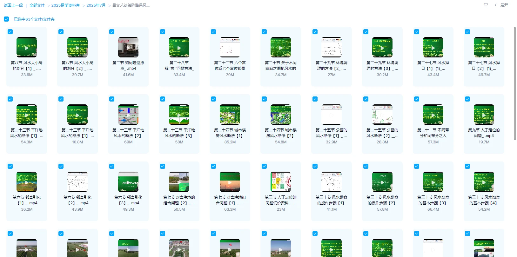Open 第二十九节 环境调理的方法【2】 thumbnail
The width and height of the screenshot is (517, 257).
pos(332,47)
